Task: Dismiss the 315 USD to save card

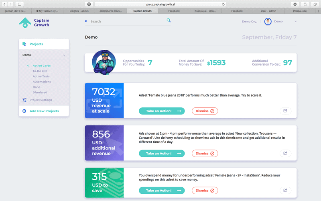Action: pos(205,191)
